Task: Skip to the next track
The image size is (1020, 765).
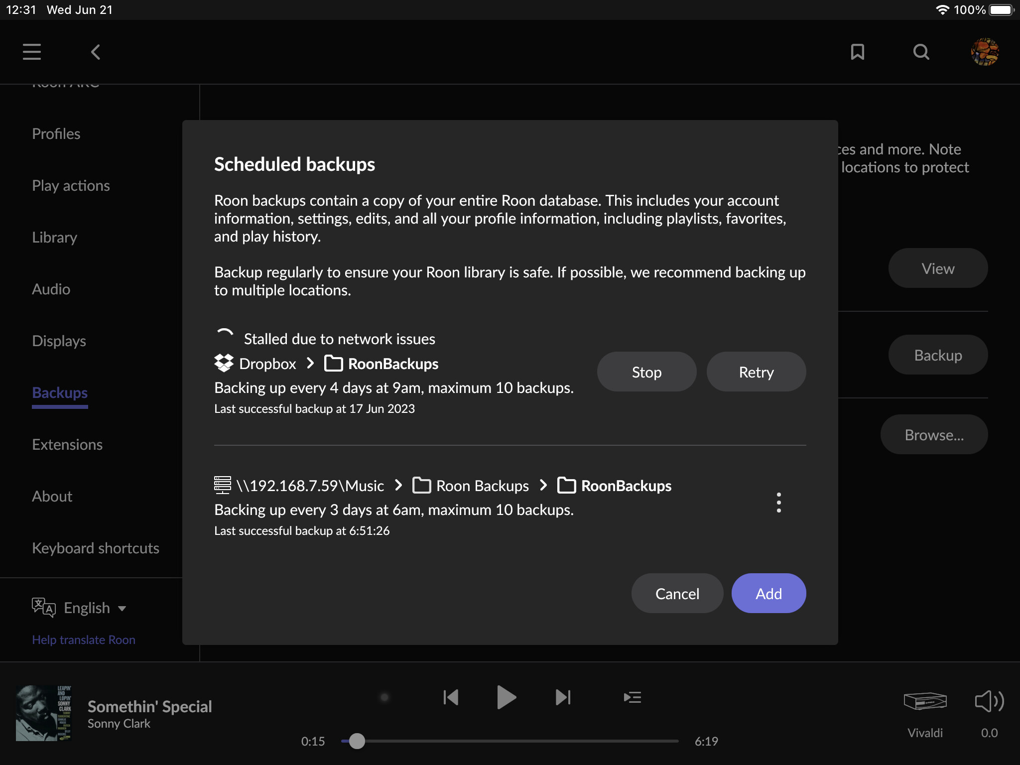Action: point(562,697)
